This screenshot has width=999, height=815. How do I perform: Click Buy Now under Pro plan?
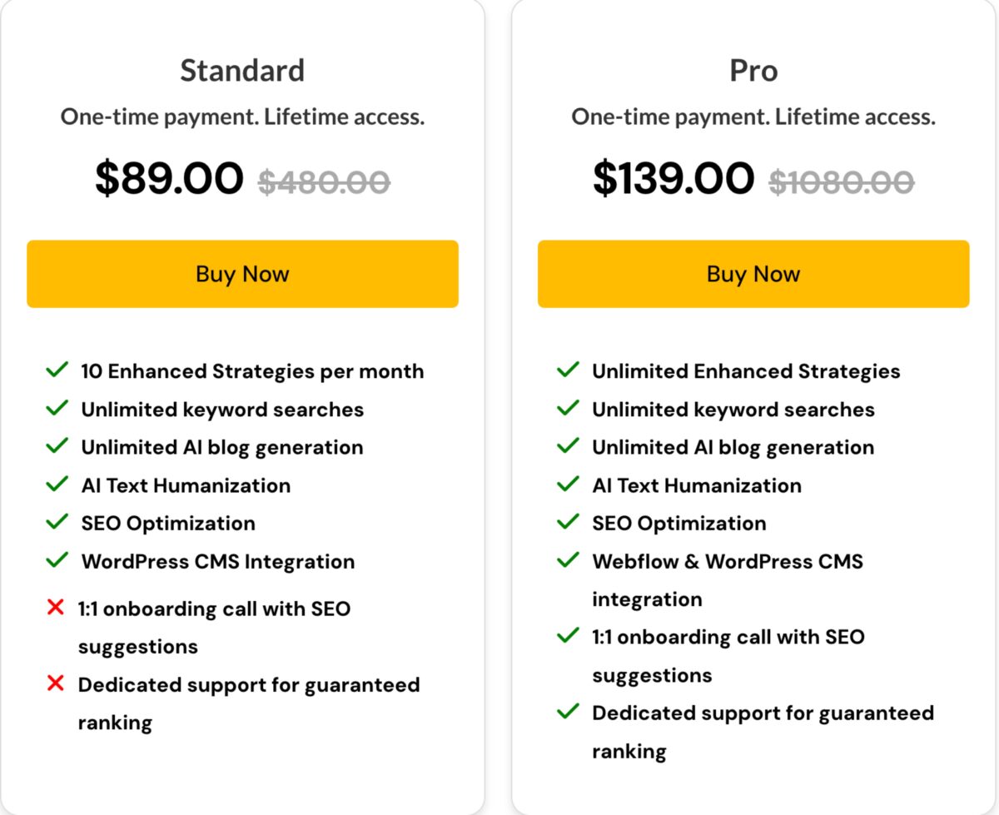(753, 274)
